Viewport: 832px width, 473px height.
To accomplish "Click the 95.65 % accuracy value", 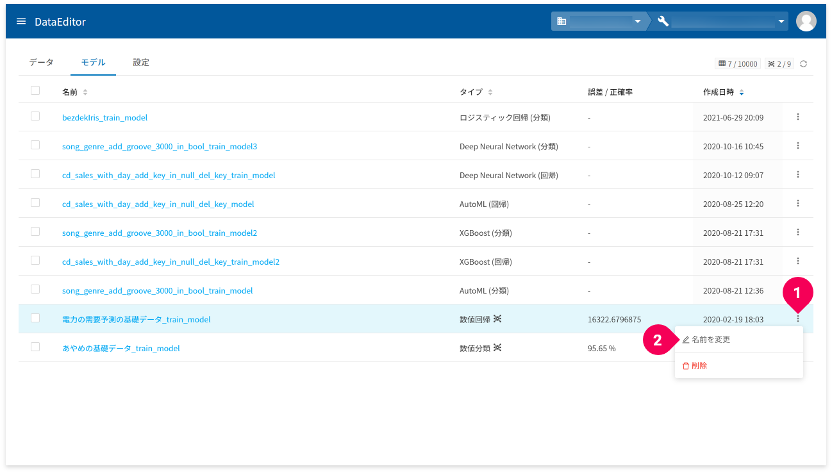I will pos(601,348).
